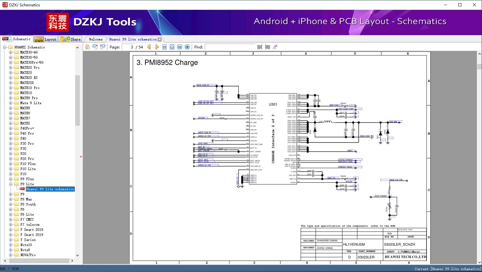
Task: Expand the MATE10 folder
Action: (10, 93)
